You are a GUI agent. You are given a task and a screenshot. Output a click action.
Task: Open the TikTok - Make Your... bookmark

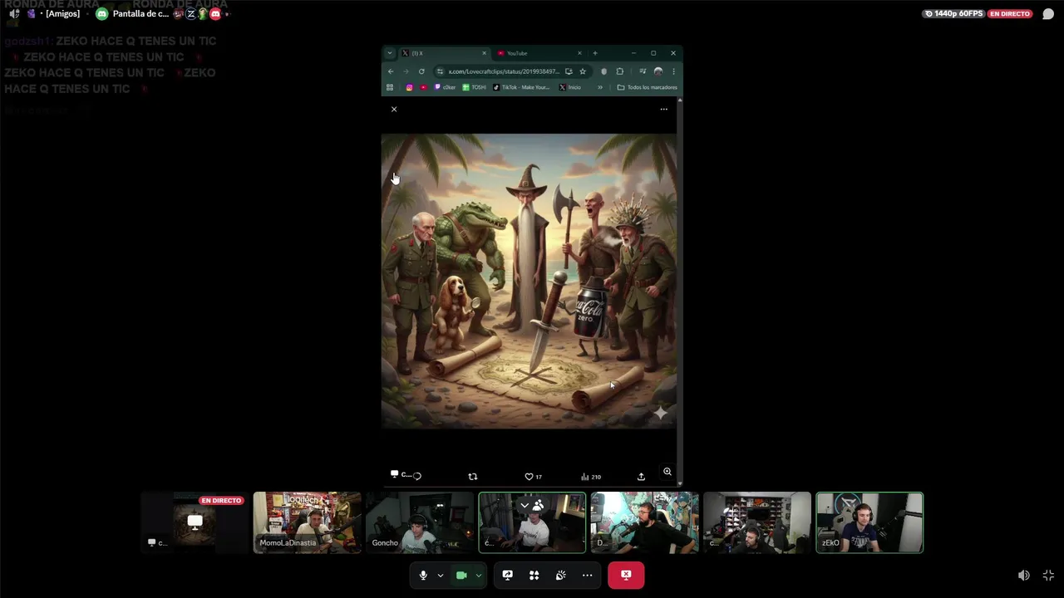pos(522,87)
